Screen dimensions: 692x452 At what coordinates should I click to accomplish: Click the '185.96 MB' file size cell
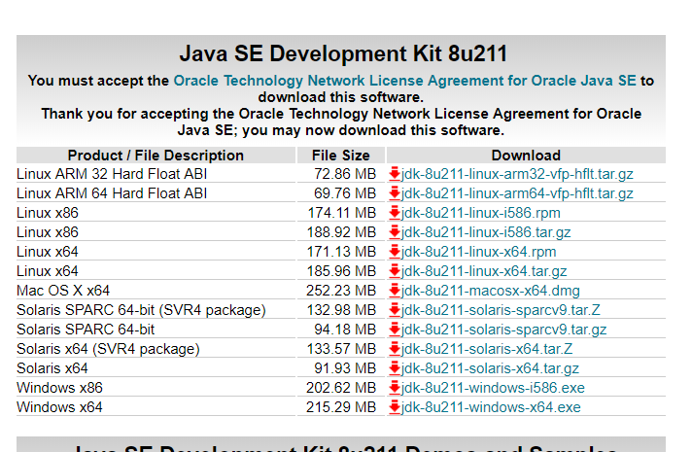pos(341,271)
